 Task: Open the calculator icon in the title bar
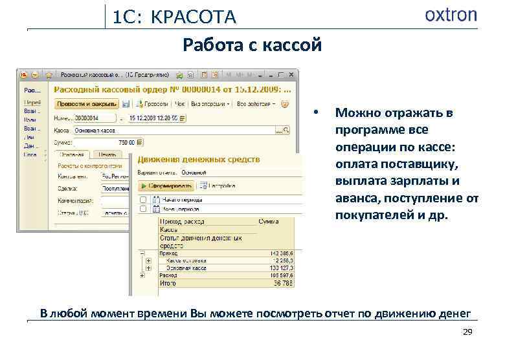pyautogui.click(x=204, y=75)
